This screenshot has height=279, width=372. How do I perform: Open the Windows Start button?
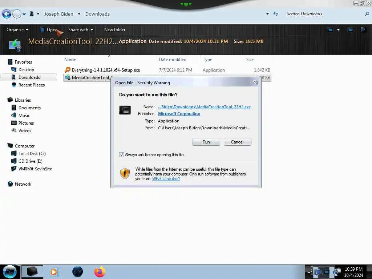click(x=9, y=272)
